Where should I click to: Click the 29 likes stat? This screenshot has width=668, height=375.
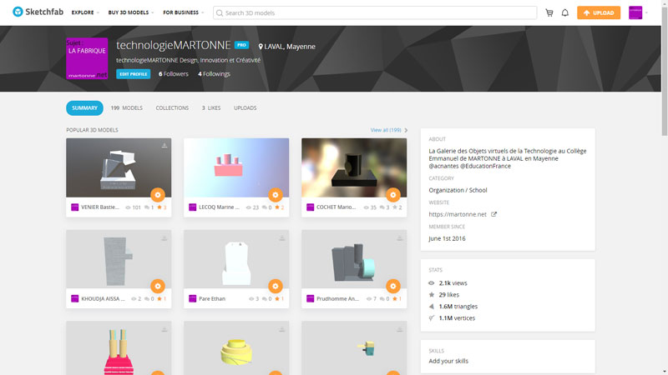449,295
